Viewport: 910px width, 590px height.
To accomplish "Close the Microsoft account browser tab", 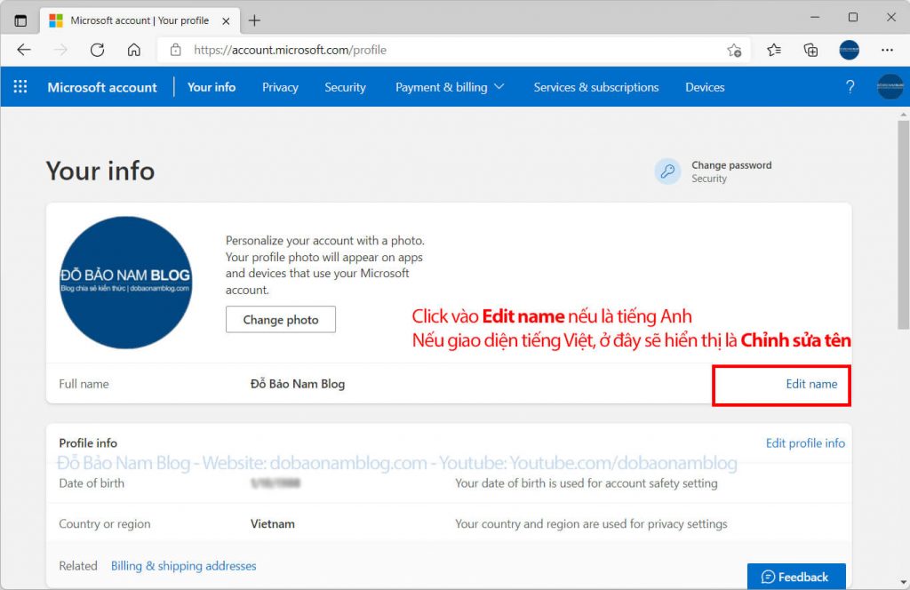I will pos(226,21).
